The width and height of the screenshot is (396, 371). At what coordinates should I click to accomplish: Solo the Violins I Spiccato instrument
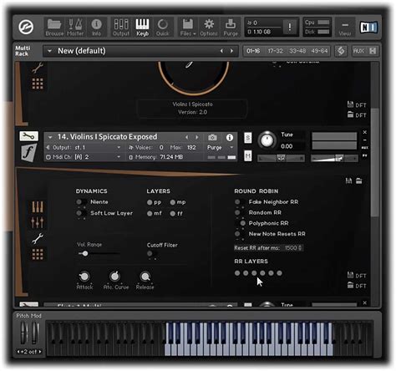click(248, 138)
